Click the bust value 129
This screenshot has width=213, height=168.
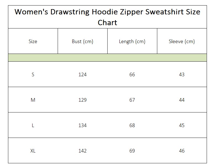tap(82, 100)
